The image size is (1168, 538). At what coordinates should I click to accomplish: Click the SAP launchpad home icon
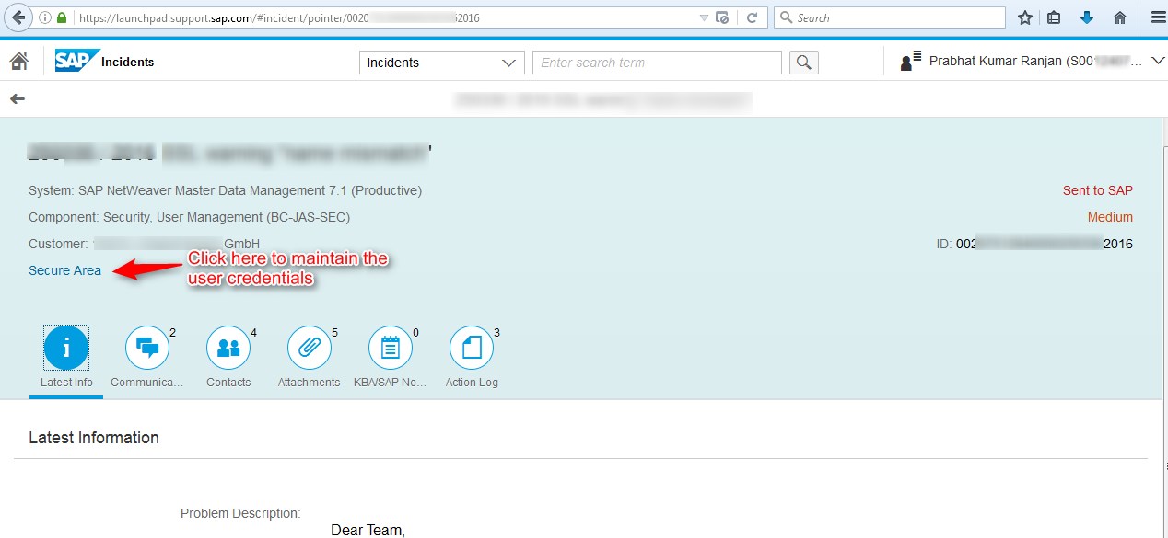point(18,62)
